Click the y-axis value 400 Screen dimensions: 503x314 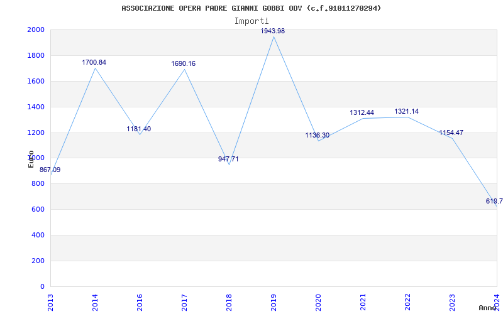coord(38,235)
